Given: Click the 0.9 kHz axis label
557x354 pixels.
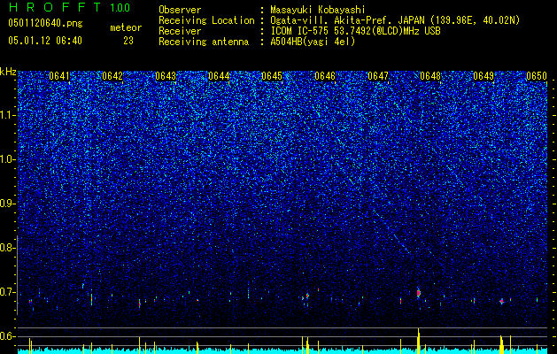Looking at the screenshot, I should [7, 204].
